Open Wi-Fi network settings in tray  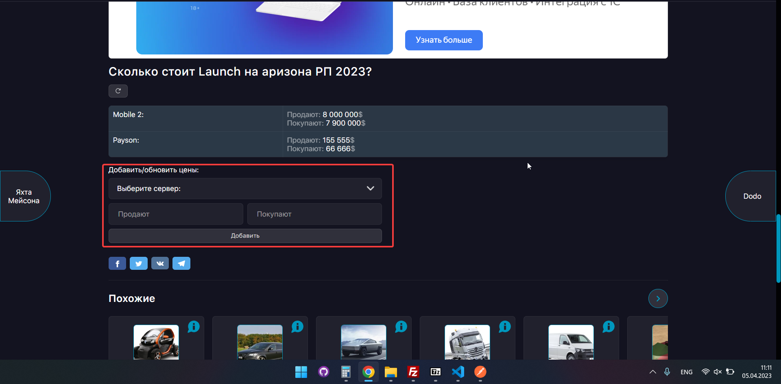706,372
